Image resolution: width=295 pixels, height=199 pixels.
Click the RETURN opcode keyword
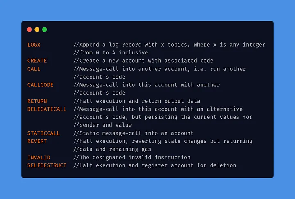tap(37, 101)
